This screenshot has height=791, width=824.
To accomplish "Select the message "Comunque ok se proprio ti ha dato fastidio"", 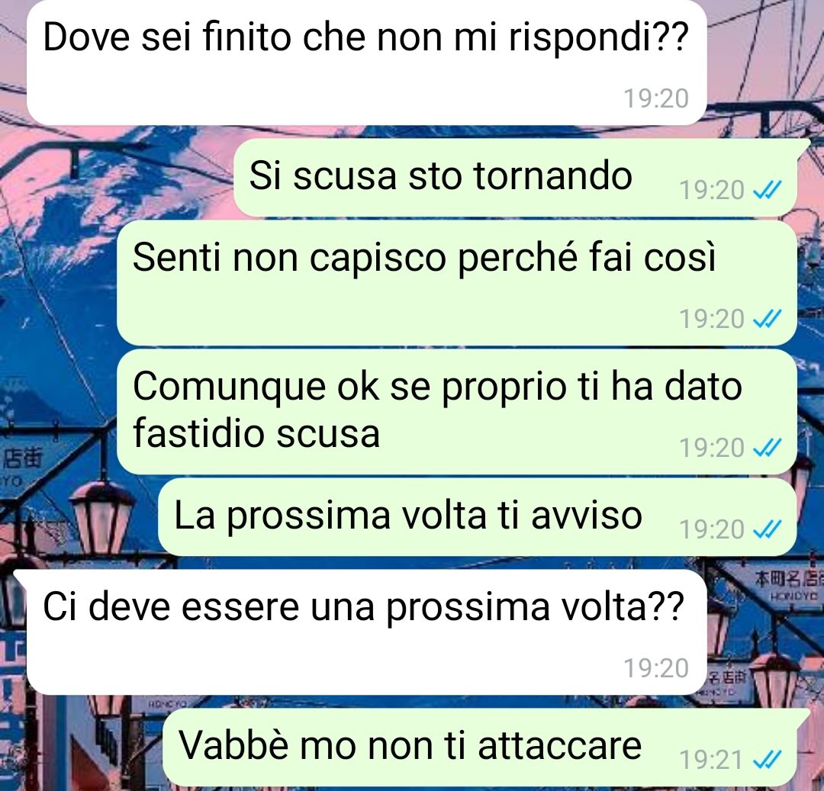I will (x=457, y=412).
